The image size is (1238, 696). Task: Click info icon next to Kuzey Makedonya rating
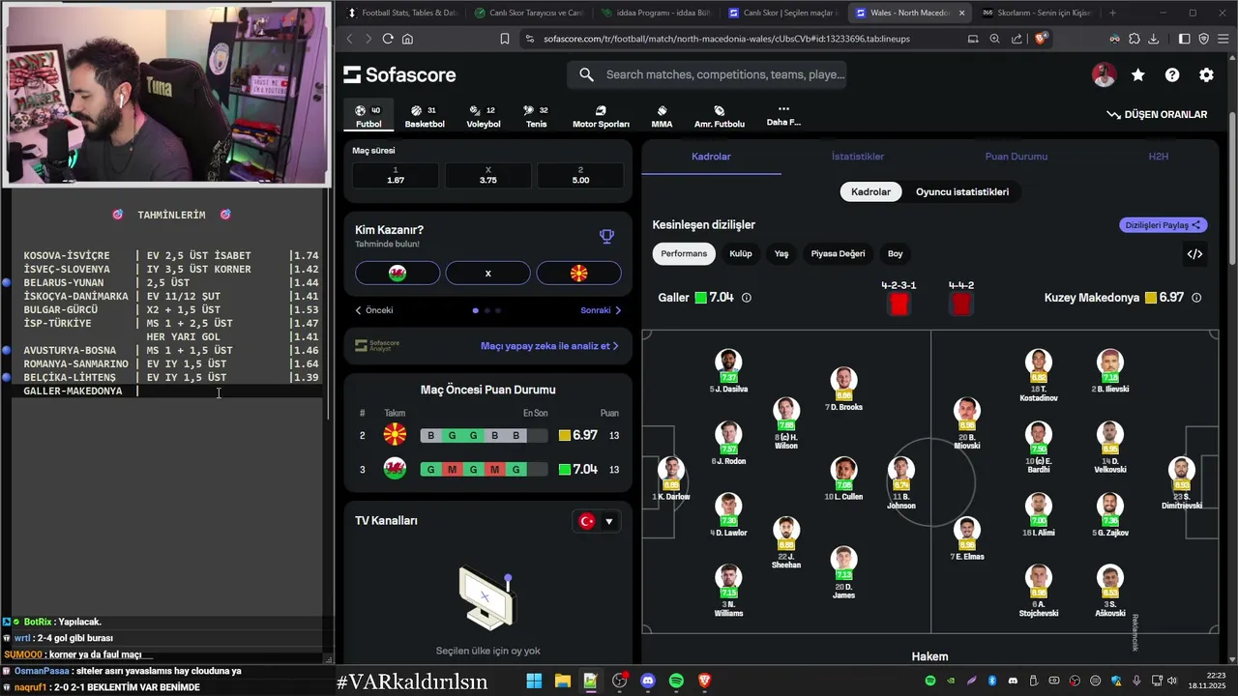[1196, 298]
